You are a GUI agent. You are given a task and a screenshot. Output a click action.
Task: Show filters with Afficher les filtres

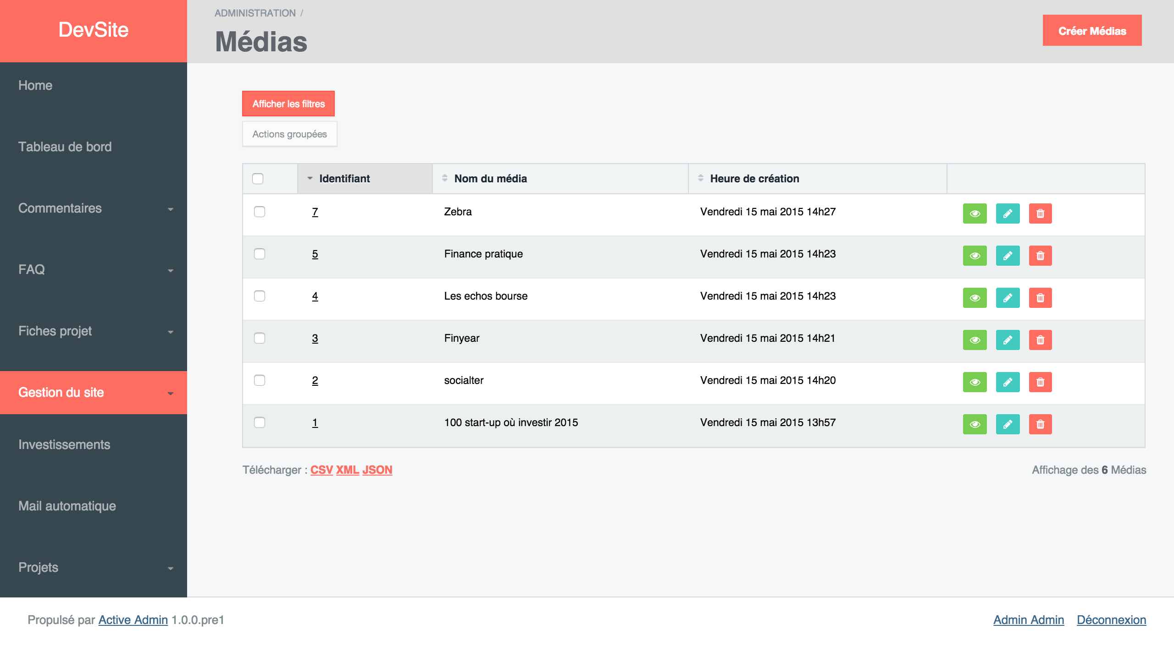(x=288, y=104)
